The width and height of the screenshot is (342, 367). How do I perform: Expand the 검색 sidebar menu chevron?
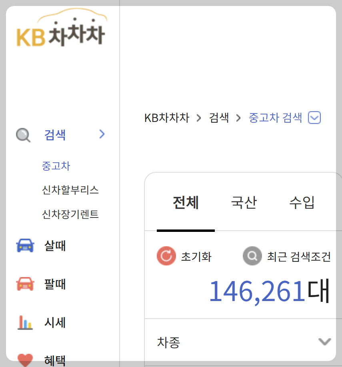[x=102, y=135]
